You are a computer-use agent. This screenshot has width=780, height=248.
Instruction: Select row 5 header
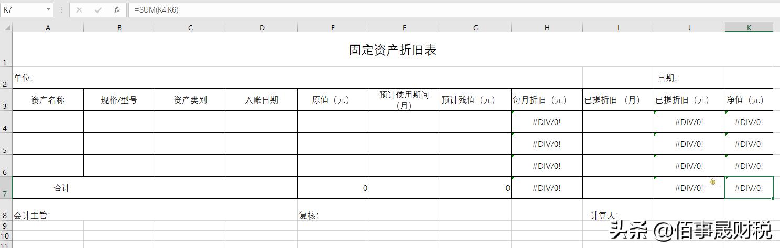(x=6, y=144)
